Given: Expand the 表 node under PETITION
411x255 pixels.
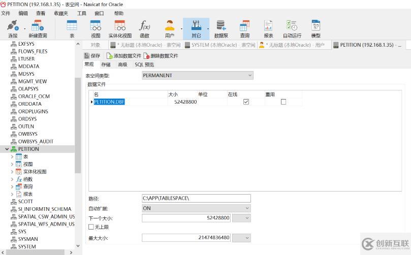Looking at the screenshot, I should [12, 156].
